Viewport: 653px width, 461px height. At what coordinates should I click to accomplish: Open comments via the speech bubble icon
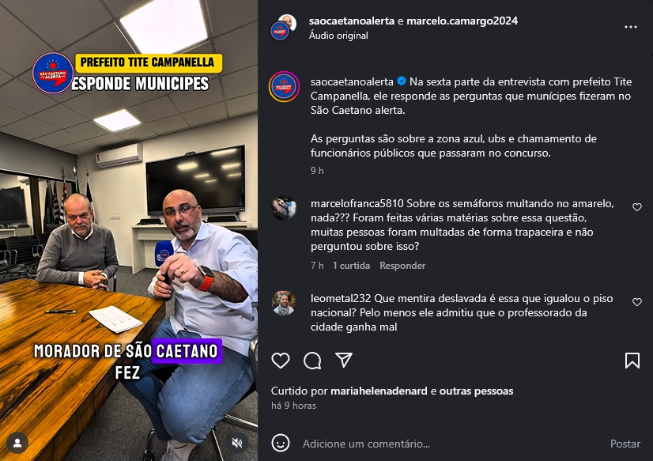click(312, 361)
